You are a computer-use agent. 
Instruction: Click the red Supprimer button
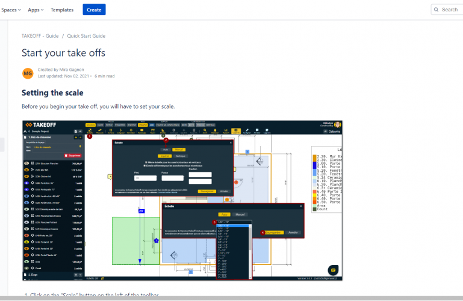[x=73, y=156]
